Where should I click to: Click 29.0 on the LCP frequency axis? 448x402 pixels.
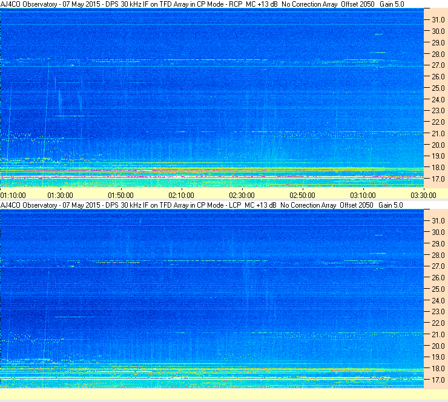click(438, 243)
